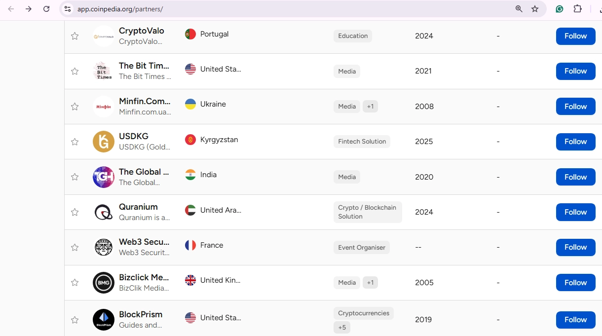Click the BlockPrism logo icon

(x=104, y=320)
